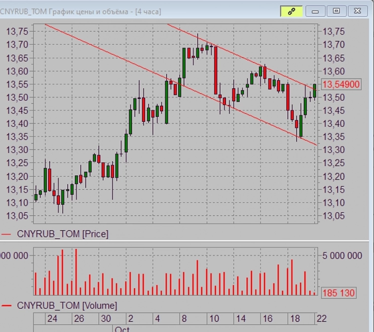Minimize the CNYRUB_TOM chart window
This screenshot has width=374, height=332.
coord(315,11)
